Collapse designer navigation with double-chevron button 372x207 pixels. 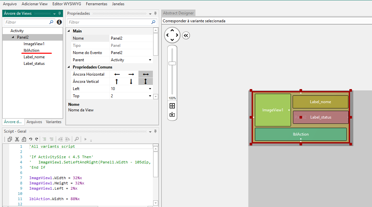click(186, 35)
